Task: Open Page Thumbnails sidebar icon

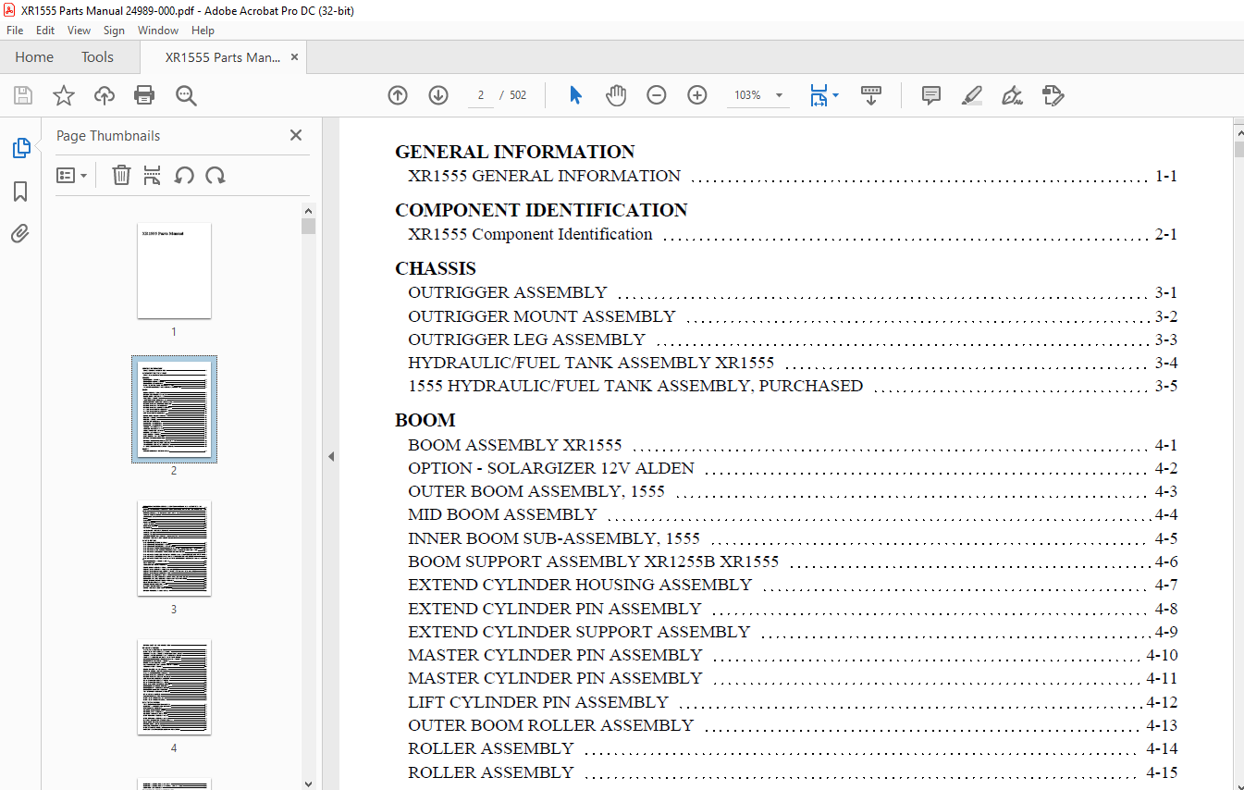Action: click(20, 148)
